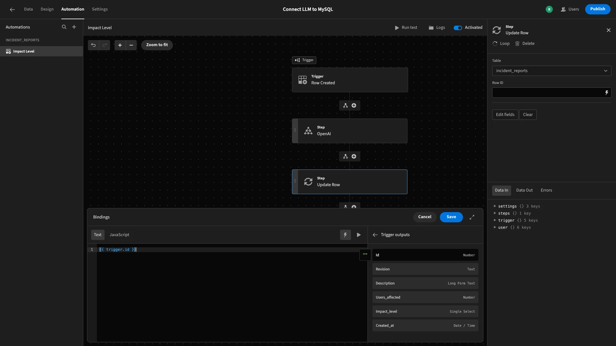Open the Row ID bindings lightning icon
The image size is (616, 346).
point(607,93)
